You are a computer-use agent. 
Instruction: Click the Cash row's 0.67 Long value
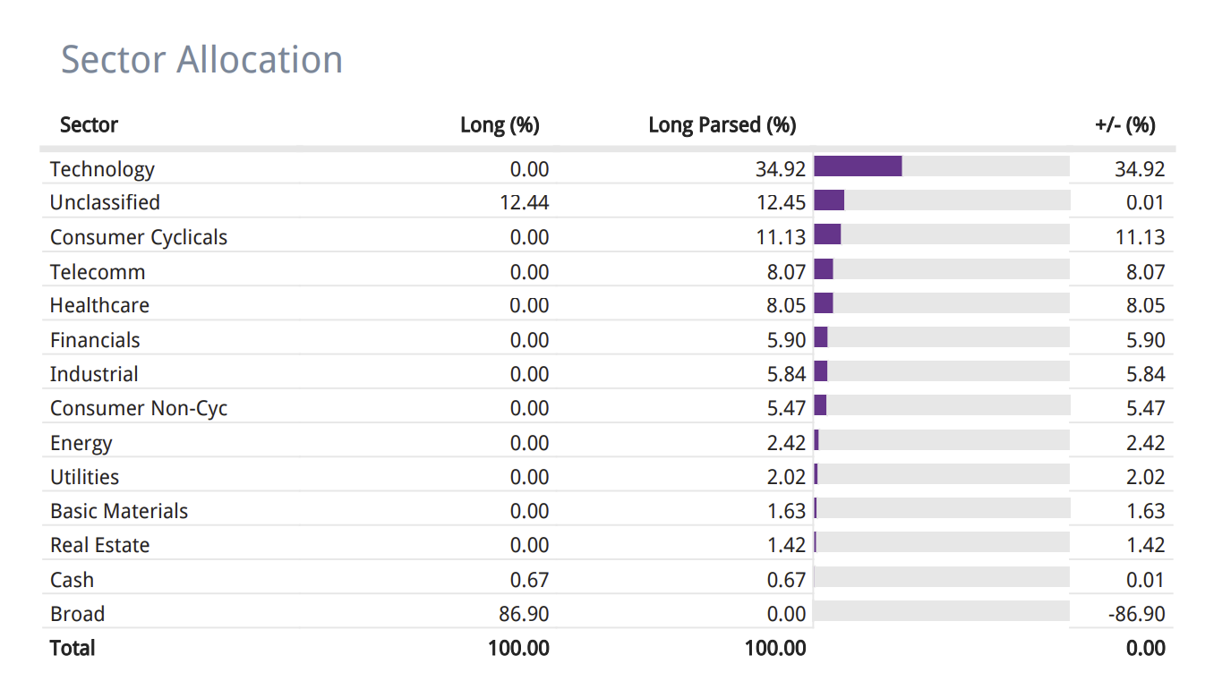coord(529,580)
